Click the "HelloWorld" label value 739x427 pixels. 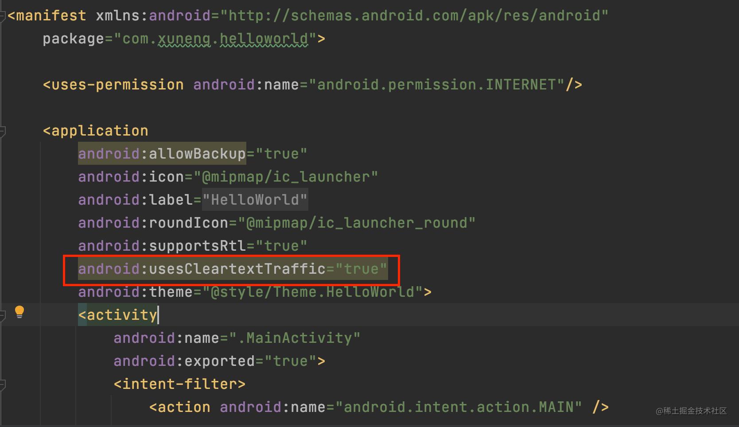point(255,200)
